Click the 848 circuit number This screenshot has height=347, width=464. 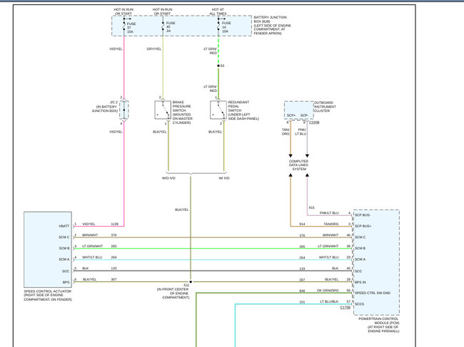[302, 291]
